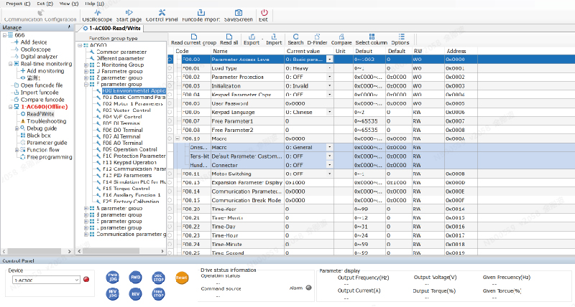Click the Address column header
The image size is (575, 307).
pyautogui.click(x=461, y=51)
